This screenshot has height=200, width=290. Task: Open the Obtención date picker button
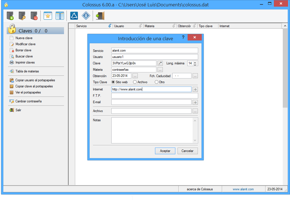[135, 76]
